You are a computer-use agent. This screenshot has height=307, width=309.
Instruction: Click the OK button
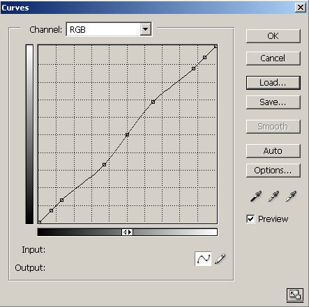[x=273, y=36]
